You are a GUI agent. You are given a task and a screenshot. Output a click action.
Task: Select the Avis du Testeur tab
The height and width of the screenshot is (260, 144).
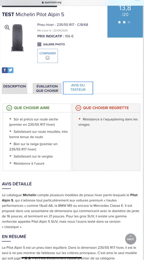pos(78,88)
